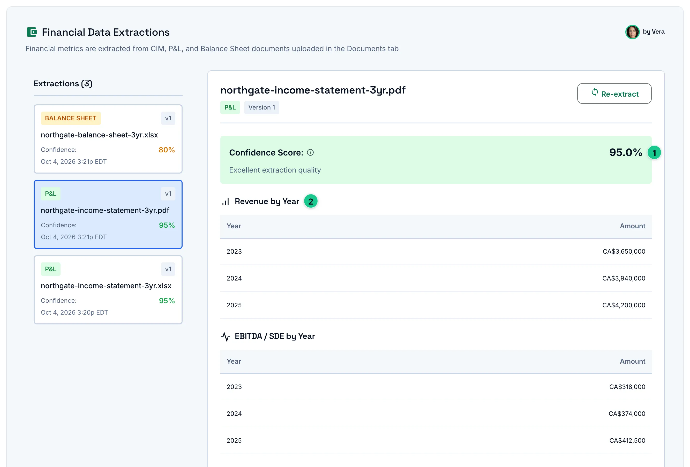This screenshot has height=467, width=690.
Task: Click the pulse icon by EBITDA / SDE by Year
Action: pos(226,337)
